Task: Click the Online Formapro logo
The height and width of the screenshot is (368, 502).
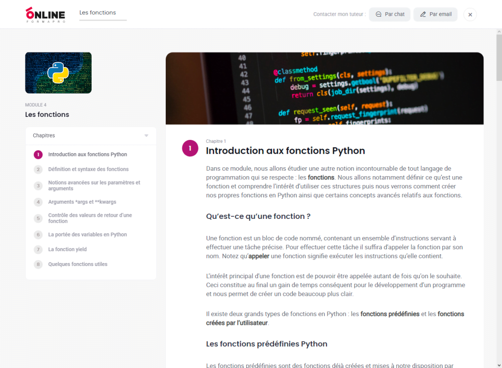Action: point(46,15)
